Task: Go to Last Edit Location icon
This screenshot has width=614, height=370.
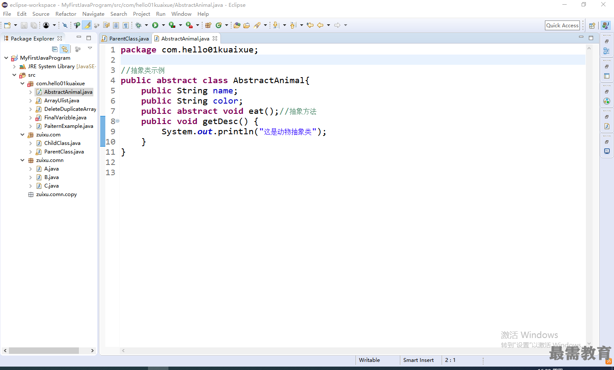Action: [x=310, y=25]
